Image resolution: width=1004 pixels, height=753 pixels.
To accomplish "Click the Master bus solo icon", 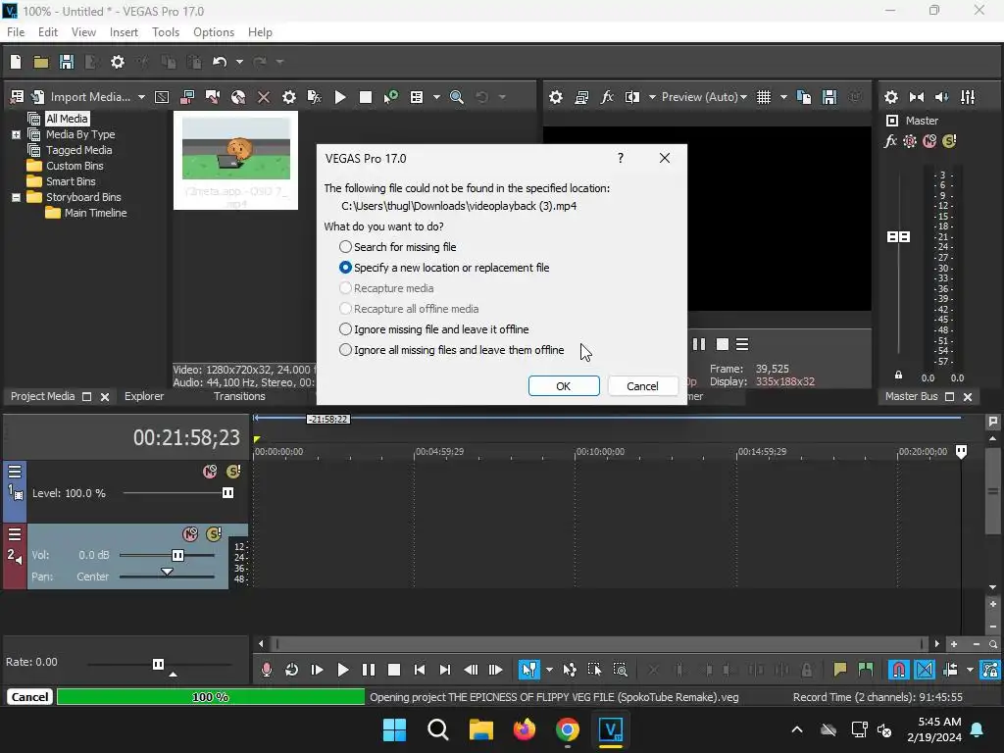I will pos(949,141).
